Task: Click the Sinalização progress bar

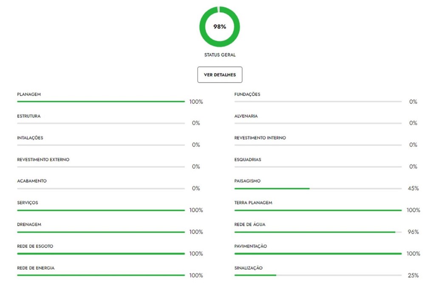Action: pyautogui.click(x=318, y=275)
